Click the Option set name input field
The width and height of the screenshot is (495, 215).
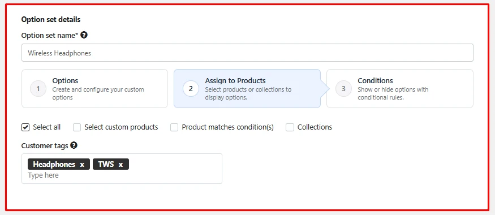[x=248, y=53]
